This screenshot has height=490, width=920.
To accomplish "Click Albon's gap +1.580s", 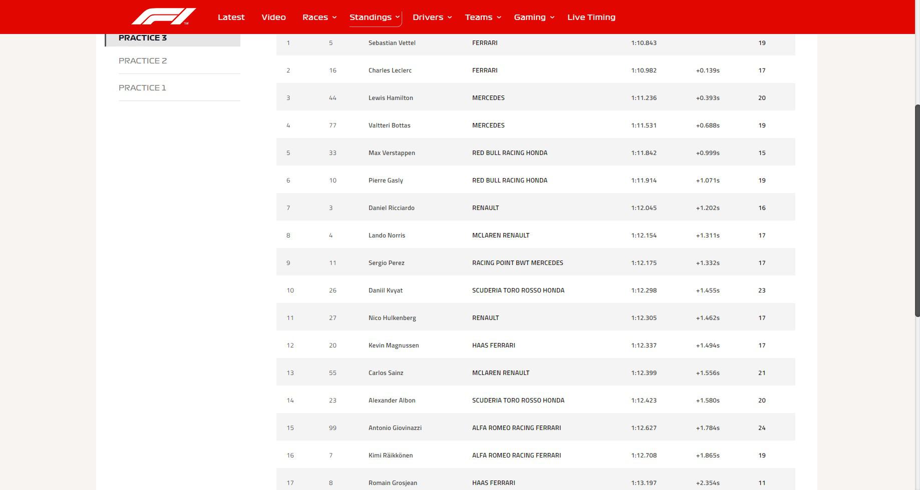I will (x=708, y=400).
